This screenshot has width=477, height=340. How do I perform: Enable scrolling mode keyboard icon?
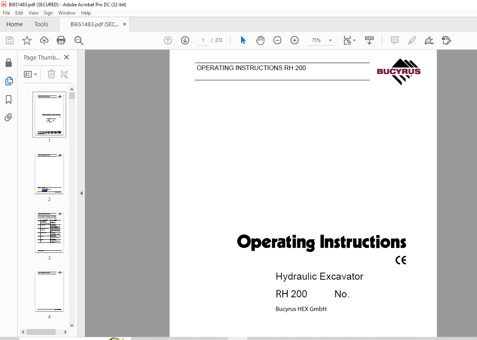[x=369, y=40]
